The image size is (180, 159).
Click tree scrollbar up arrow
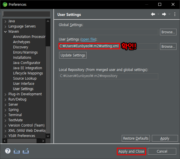[x=48, y=21]
